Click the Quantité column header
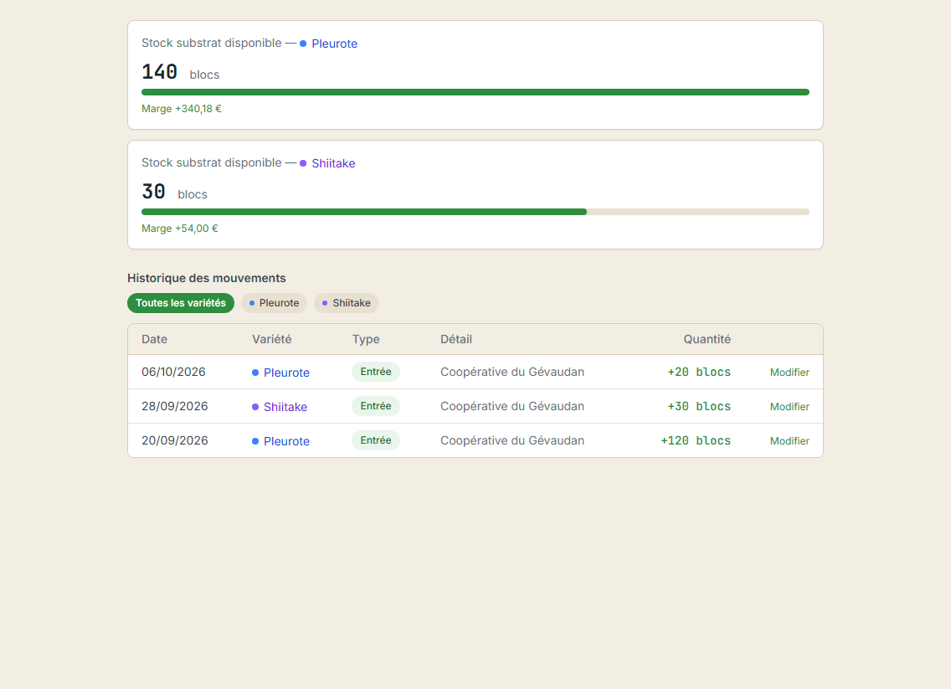The height and width of the screenshot is (689, 951). coord(707,339)
